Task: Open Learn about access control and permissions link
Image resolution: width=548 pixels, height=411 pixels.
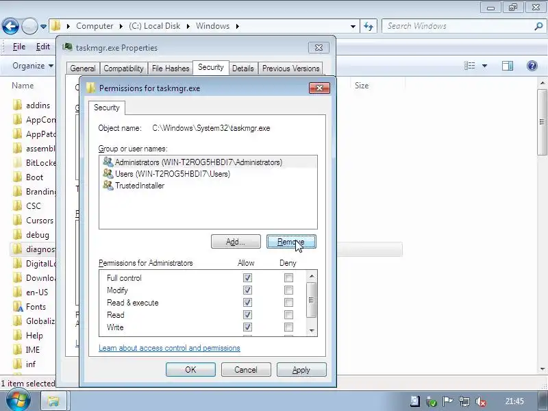Action: [169, 348]
